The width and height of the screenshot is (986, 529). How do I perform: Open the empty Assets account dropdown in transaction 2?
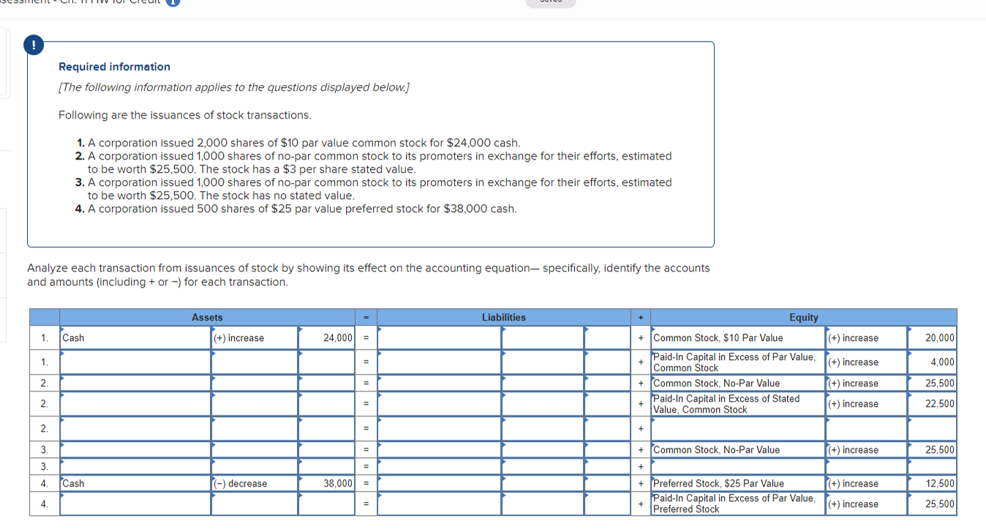(x=135, y=383)
